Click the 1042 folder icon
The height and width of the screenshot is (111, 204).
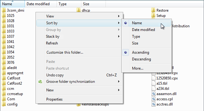(x=4, y=47)
